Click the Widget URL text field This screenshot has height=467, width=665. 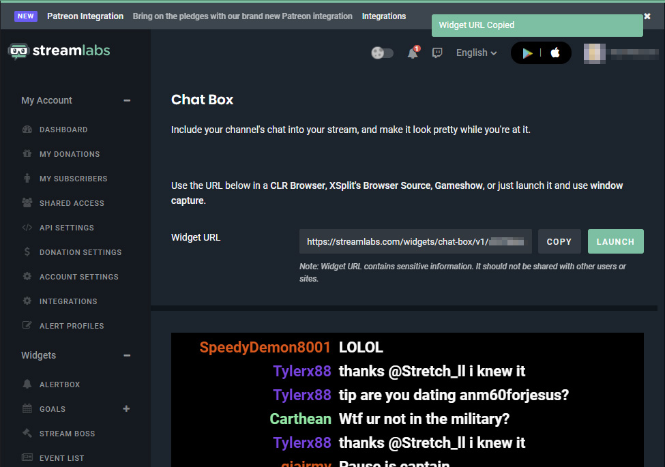pyautogui.click(x=415, y=241)
